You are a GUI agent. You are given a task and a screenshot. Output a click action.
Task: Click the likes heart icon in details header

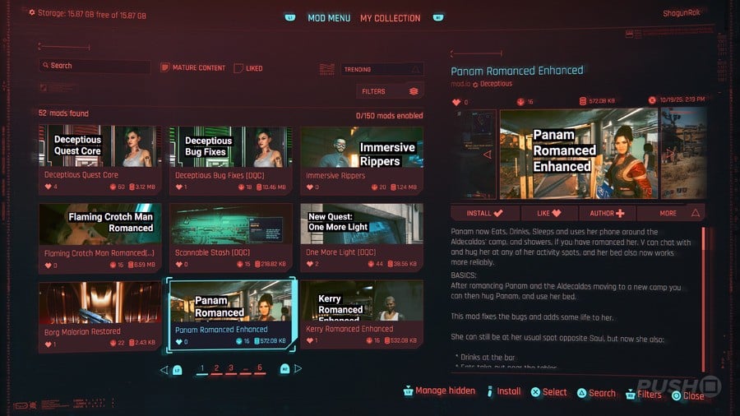pos(456,102)
